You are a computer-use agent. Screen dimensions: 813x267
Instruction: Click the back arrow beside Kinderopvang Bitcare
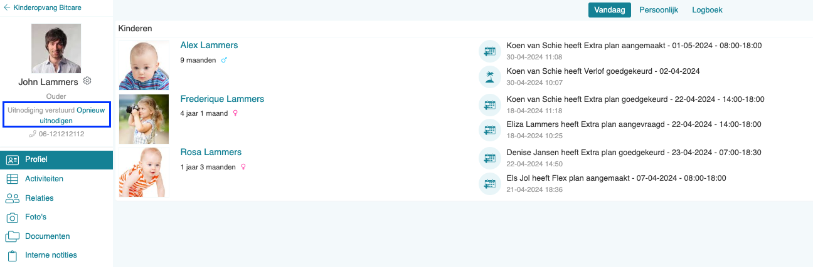(7, 8)
